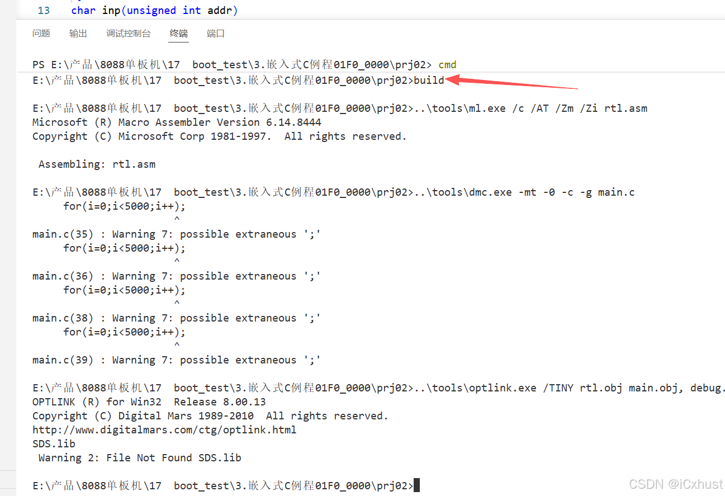Click the 'Copyright (C) Digital Mars 1989-2010' line
This screenshot has width=725, height=496.
(210, 416)
